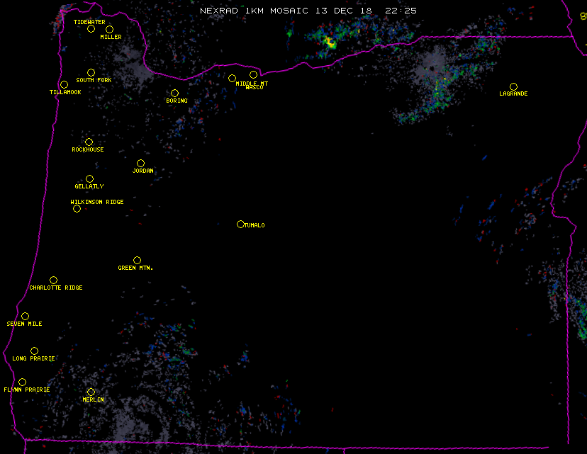The image size is (587, 454).
Task: Select the Green Mtn. station marker
Action: point(137,260)
